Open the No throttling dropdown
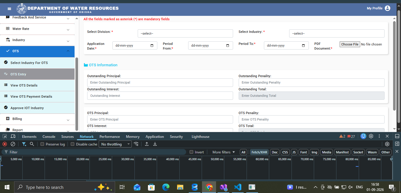 click(115, 144)
